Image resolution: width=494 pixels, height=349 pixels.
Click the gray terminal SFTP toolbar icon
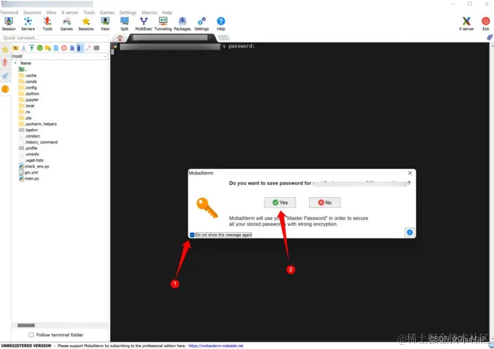click(x=96, y=48)
